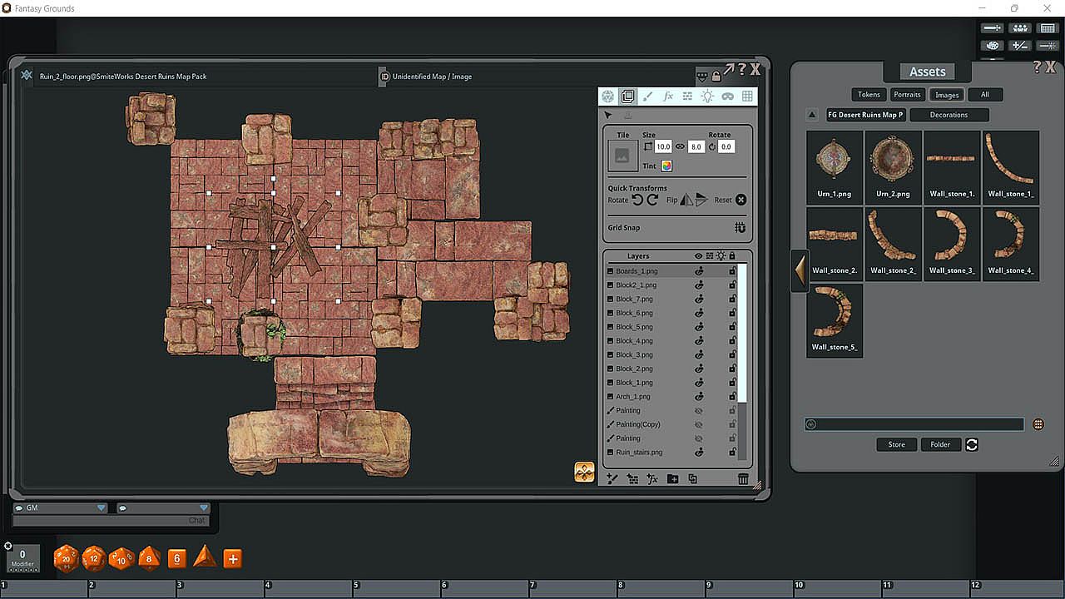Toggle visibility of Boards_1.png layer
1065x599 pixels.
pos(699,271)
